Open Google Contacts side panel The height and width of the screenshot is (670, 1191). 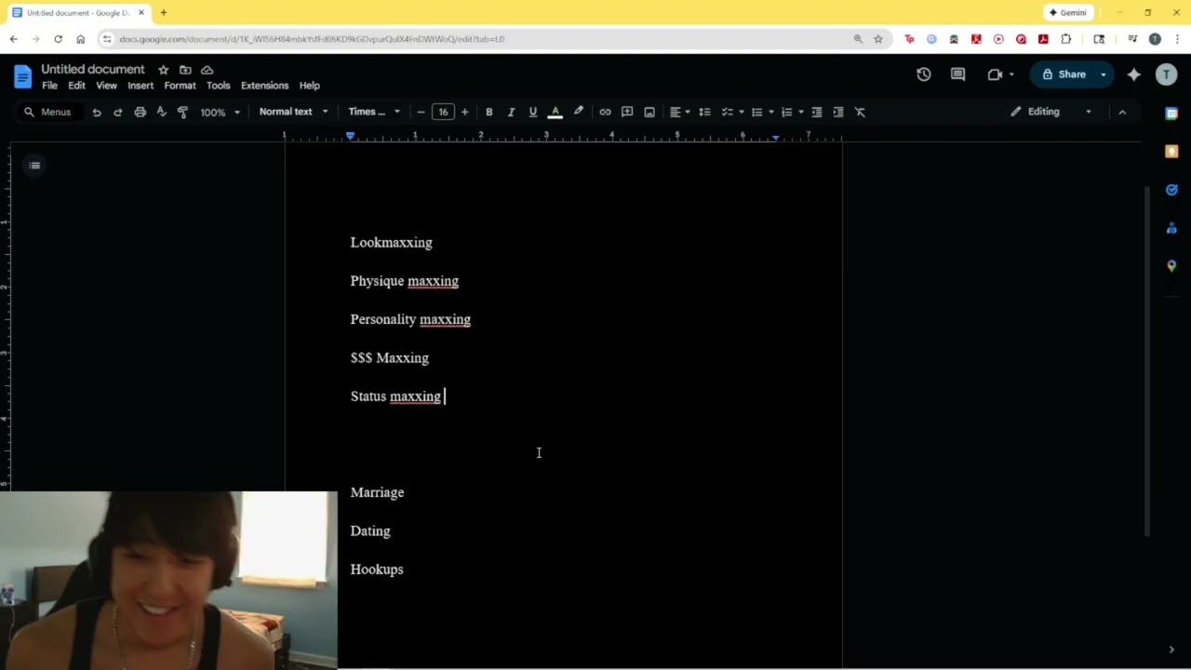(1171, 228)
